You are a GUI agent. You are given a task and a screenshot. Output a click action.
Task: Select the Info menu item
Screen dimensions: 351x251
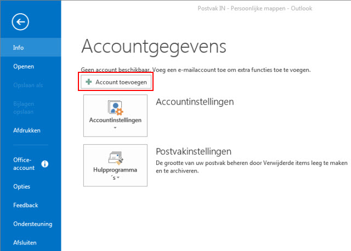31,48
